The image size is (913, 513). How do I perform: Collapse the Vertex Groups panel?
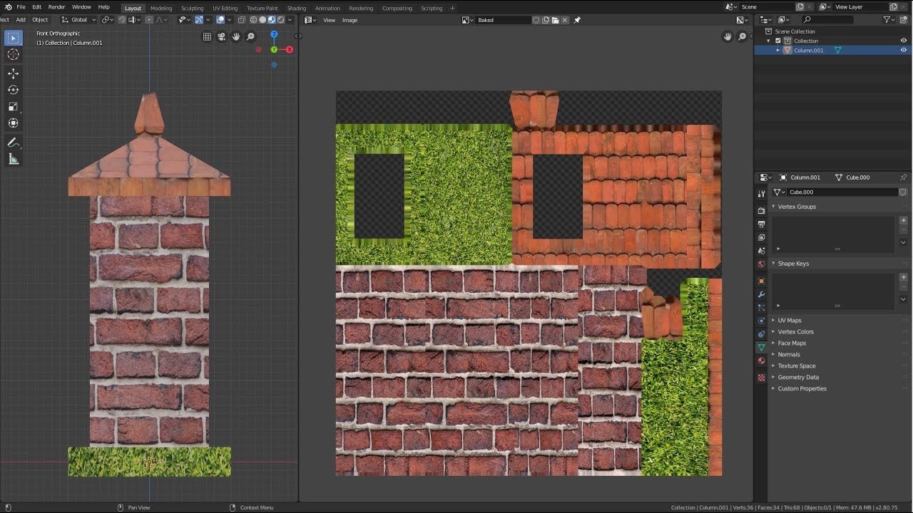[796, 207]
